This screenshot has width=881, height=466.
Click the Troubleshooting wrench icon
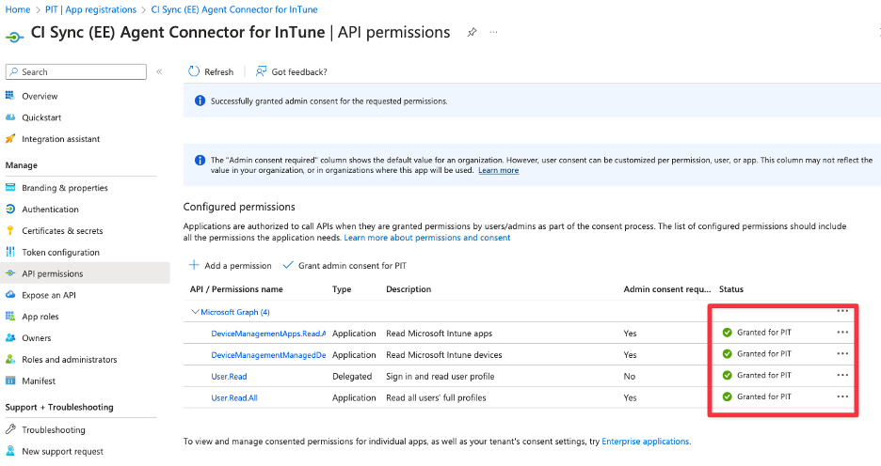pos(10,429)
